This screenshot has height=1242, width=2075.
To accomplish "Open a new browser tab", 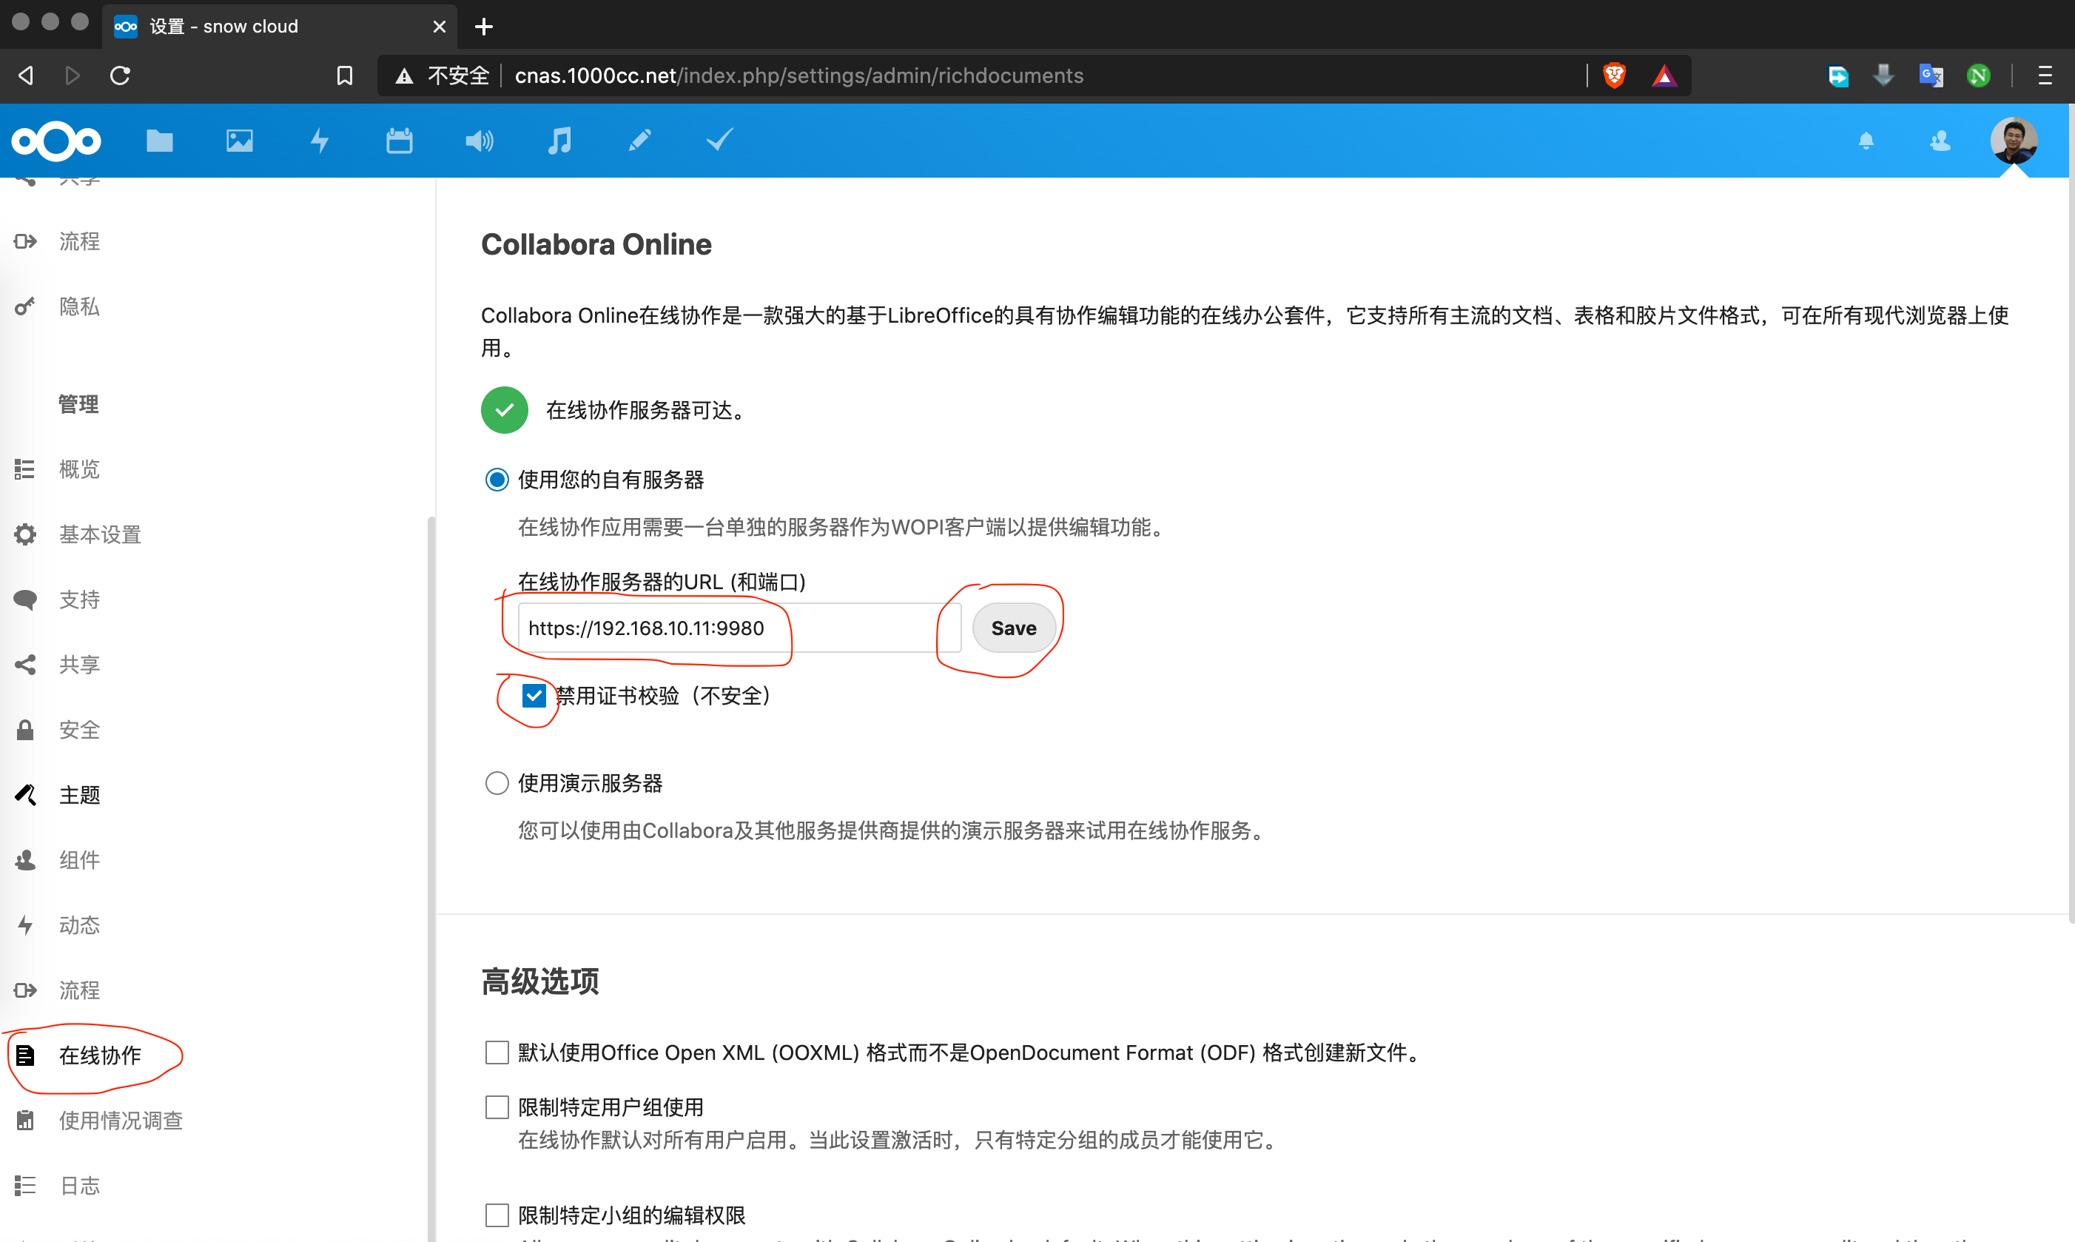I will coord(484,27).
